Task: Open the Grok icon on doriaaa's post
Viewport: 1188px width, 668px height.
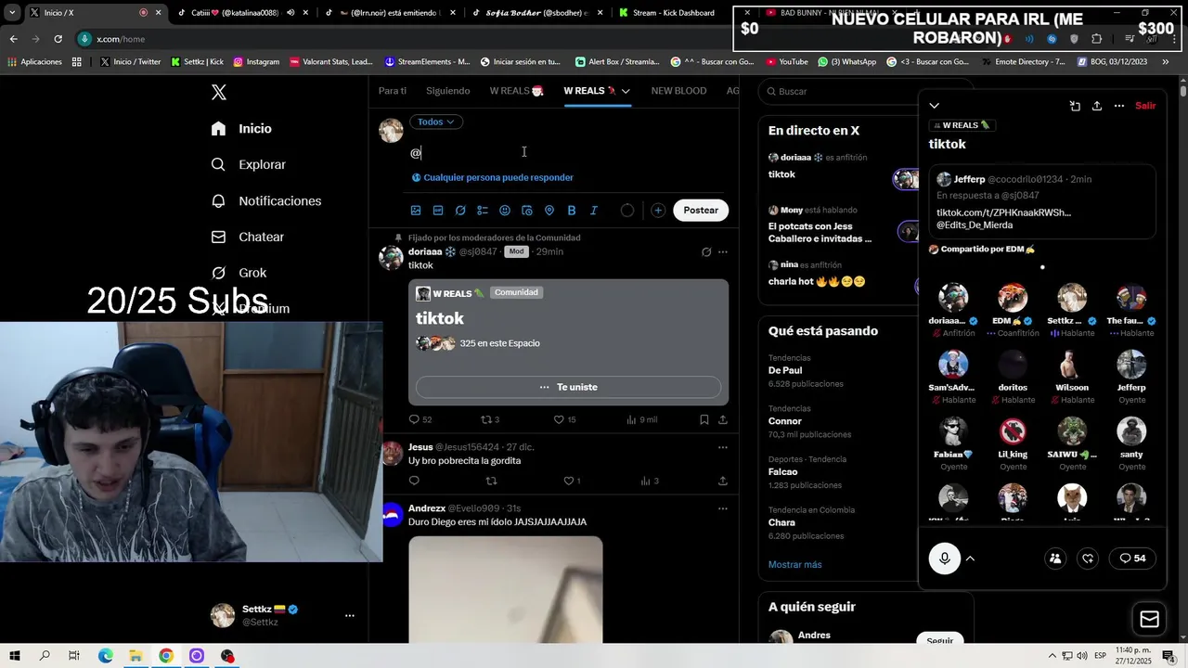Action: coord(706,251)
